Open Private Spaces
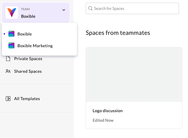The width and height of the screenshot is (188, 138). (28, 59)
